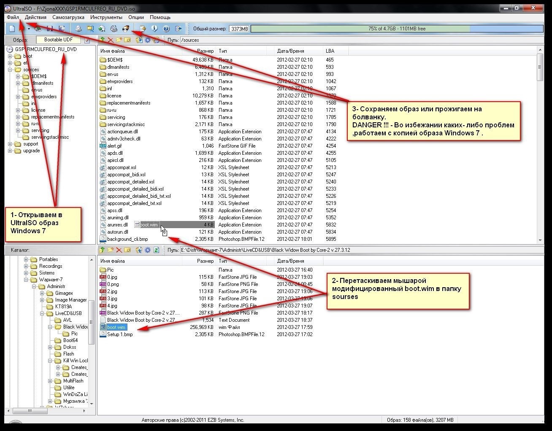Sort the local file list by the Размер header

coord(199,261)
